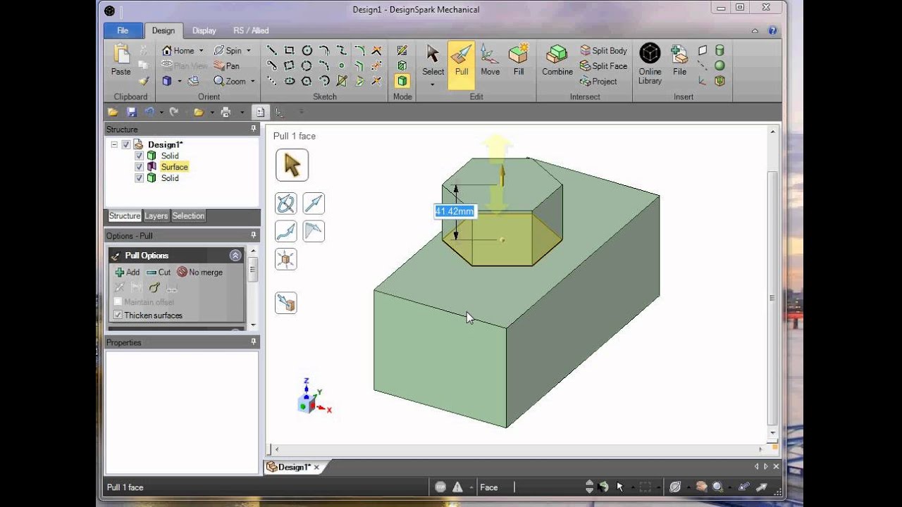Open the Print options dropdown arrow
Screen dimensions: 902x507
242,112
